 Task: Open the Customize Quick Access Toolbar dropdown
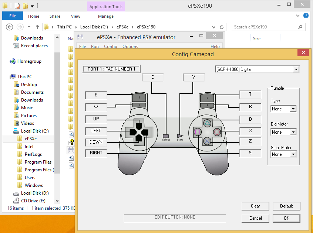point(32,6)
